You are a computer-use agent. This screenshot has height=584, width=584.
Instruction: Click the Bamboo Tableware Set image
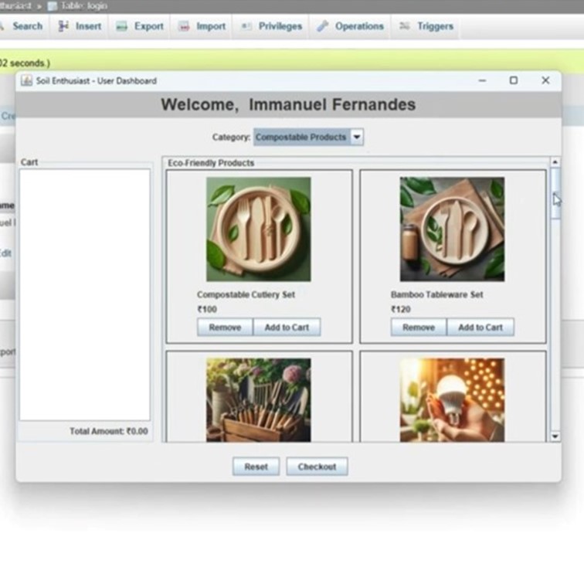pos(452,229)
